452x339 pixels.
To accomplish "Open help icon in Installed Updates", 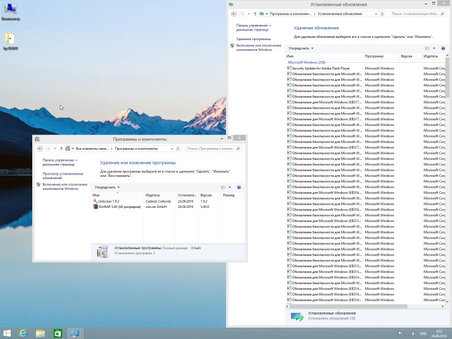I will pyautogui.click(x=443, y=49).
